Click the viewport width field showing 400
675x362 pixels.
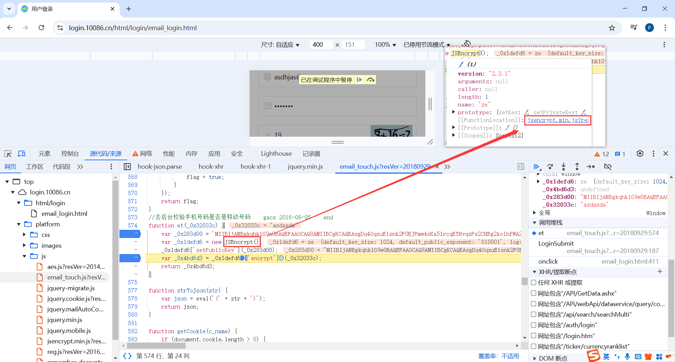(321, 45)
